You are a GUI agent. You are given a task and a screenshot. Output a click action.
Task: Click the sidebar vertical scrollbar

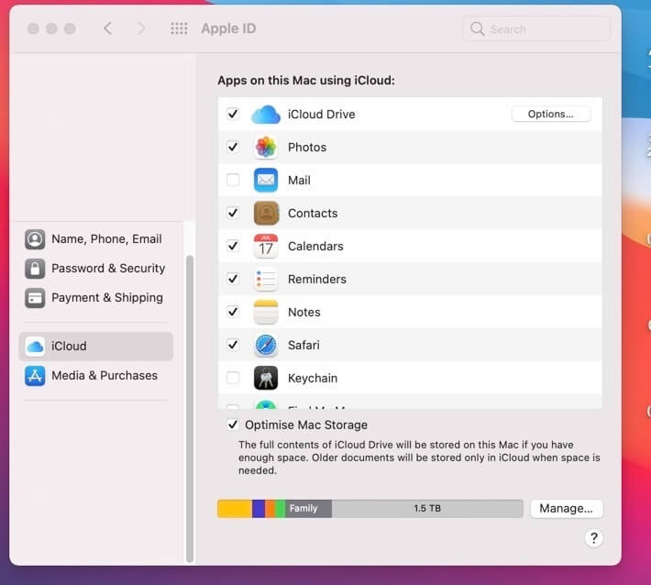190,409
